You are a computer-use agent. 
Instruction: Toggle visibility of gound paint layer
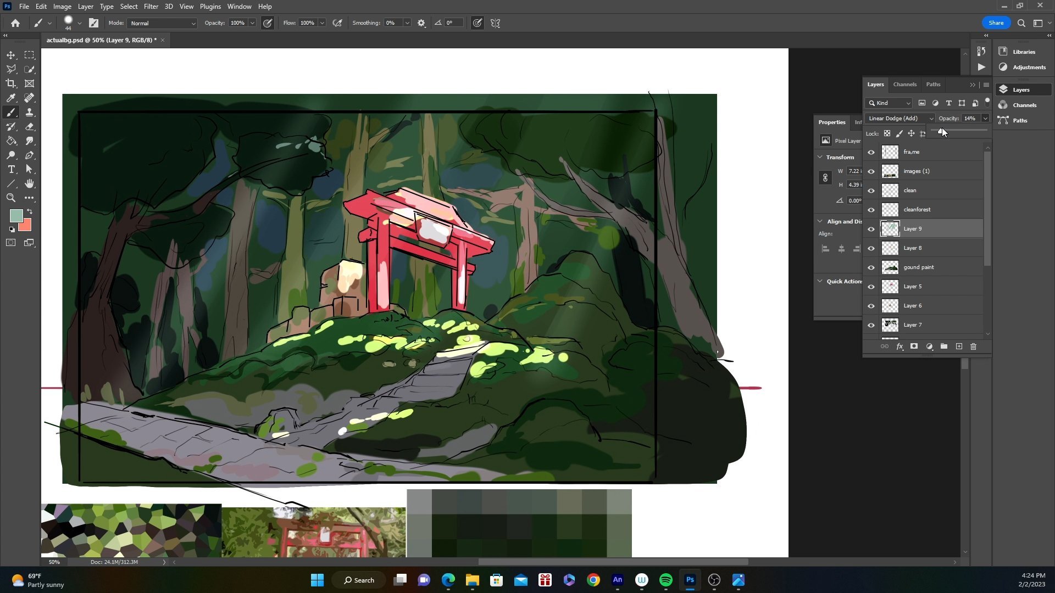(x=873, y=267)
